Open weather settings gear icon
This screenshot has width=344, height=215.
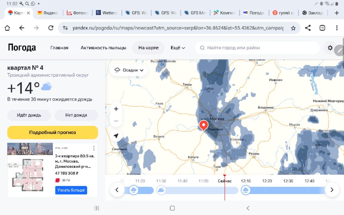(x=330, y=48)
